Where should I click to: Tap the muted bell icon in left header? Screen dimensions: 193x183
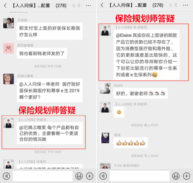pos(74,5)
